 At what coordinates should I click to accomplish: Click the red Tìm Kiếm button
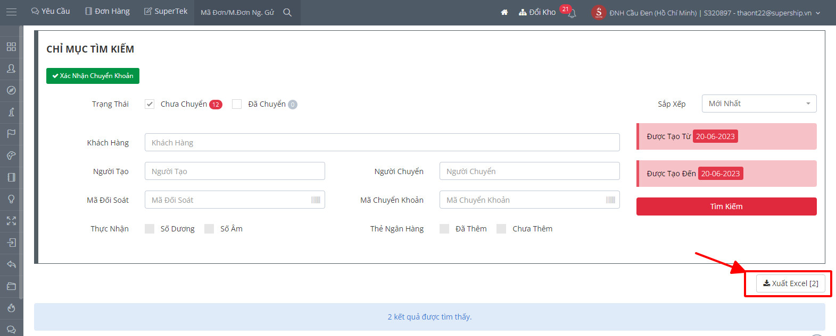pyautogui.click(x=726, y=206)
